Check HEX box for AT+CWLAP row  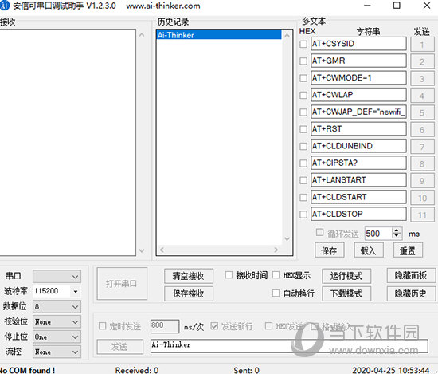coord(303,95)
